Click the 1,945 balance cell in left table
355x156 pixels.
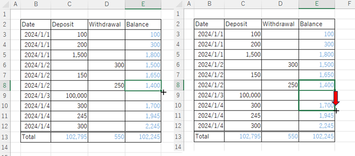[143, 116]
